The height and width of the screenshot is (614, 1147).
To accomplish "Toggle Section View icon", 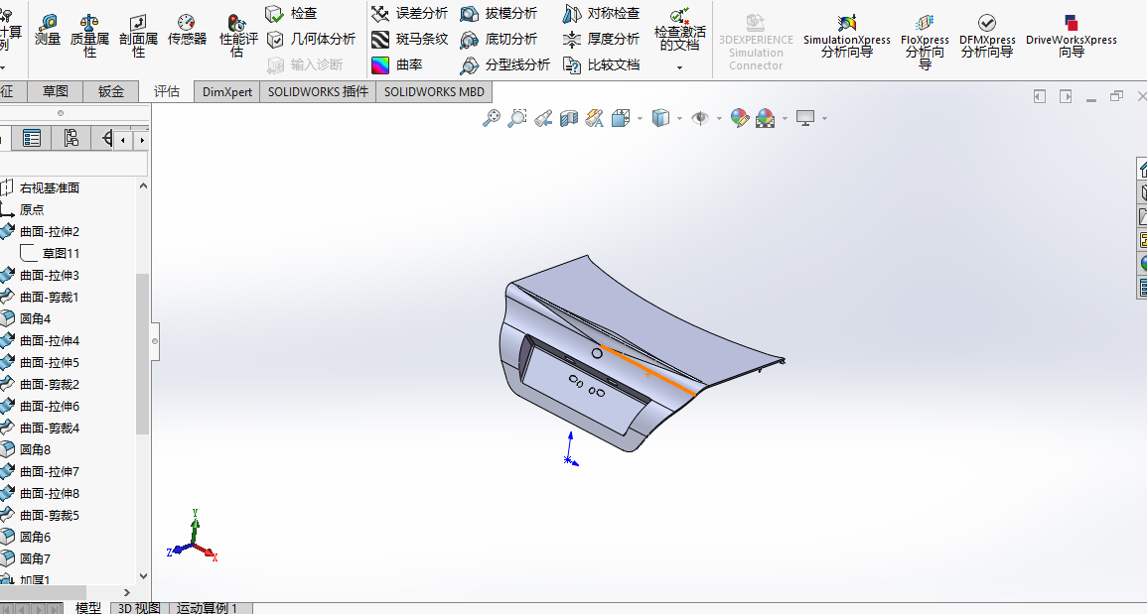I will 568,118.
